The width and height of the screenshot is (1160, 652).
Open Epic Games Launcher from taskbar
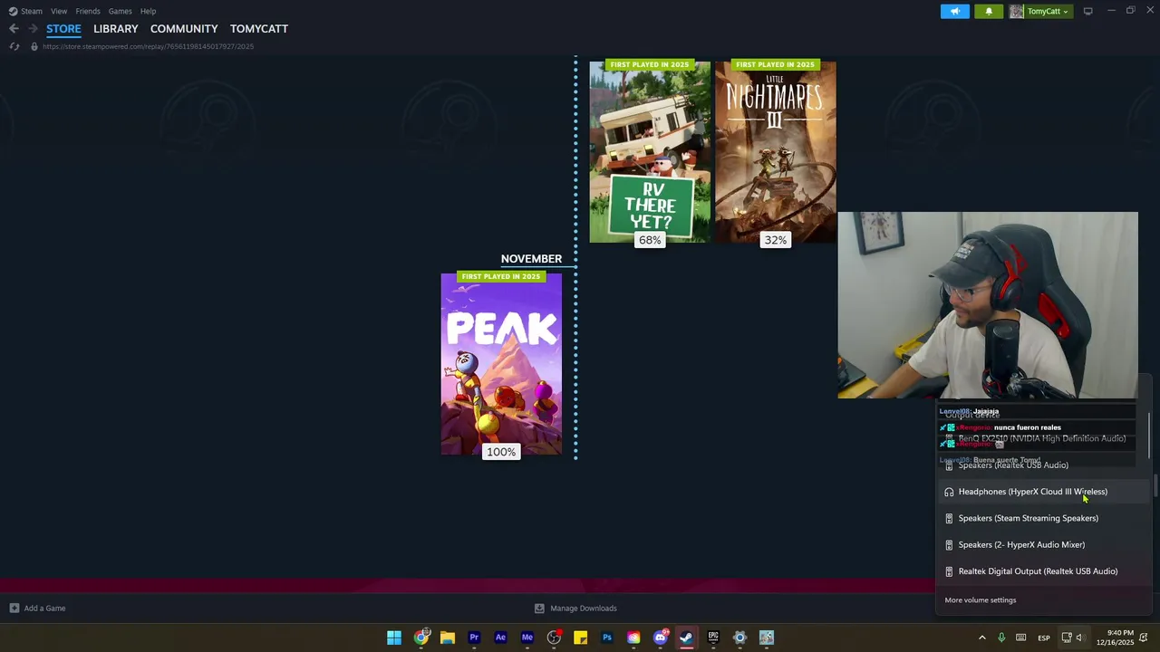(713, 638)
